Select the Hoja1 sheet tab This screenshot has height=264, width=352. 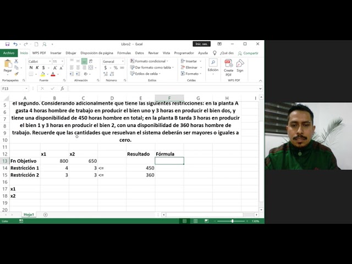point(29,215)
